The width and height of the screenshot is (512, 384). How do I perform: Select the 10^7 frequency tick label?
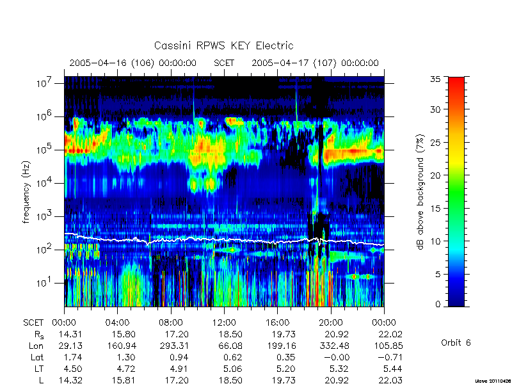[x=44, y=83]
